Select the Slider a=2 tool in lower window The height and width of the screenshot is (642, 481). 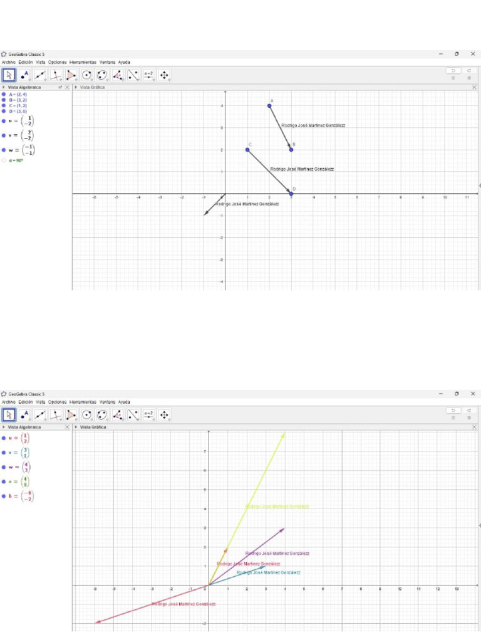click(x=149, y=415)
